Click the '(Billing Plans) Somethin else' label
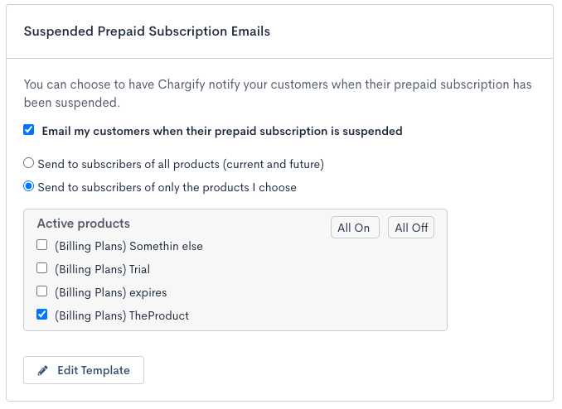Screen dimensions: 562x409 tap(128, 246)
